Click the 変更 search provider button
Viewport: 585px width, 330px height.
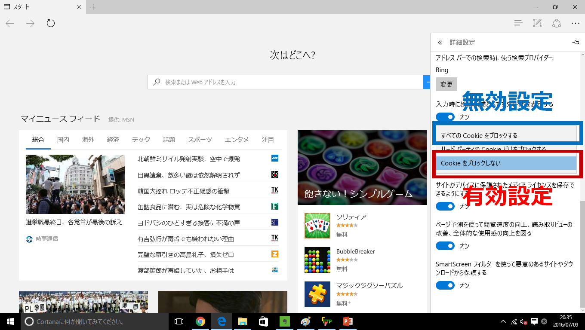coord(446,84)
